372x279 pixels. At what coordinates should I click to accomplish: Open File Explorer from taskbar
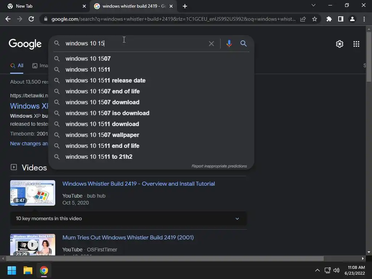[x=28, y=270]
